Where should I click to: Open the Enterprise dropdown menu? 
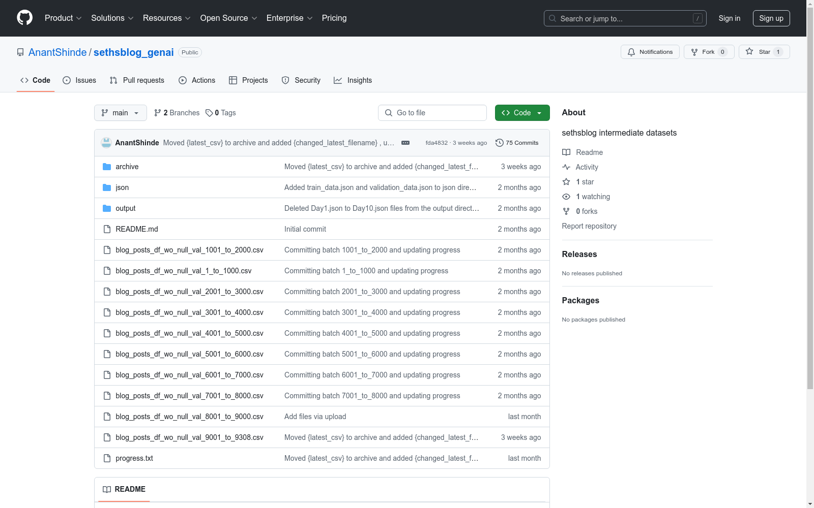point(289,18)
